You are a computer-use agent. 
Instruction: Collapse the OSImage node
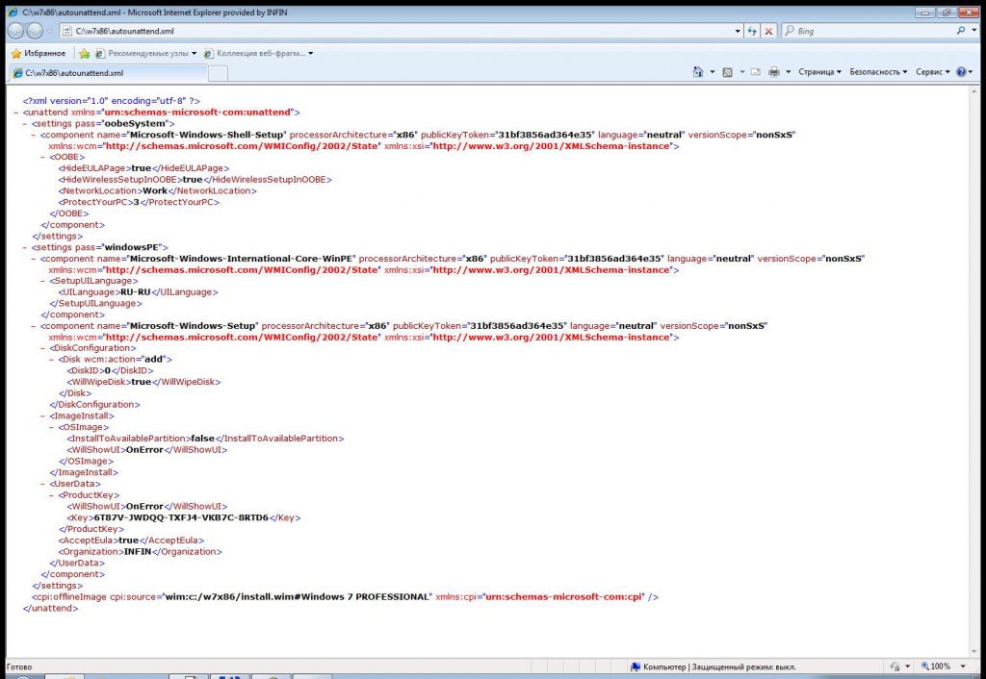tap(52, 427)
